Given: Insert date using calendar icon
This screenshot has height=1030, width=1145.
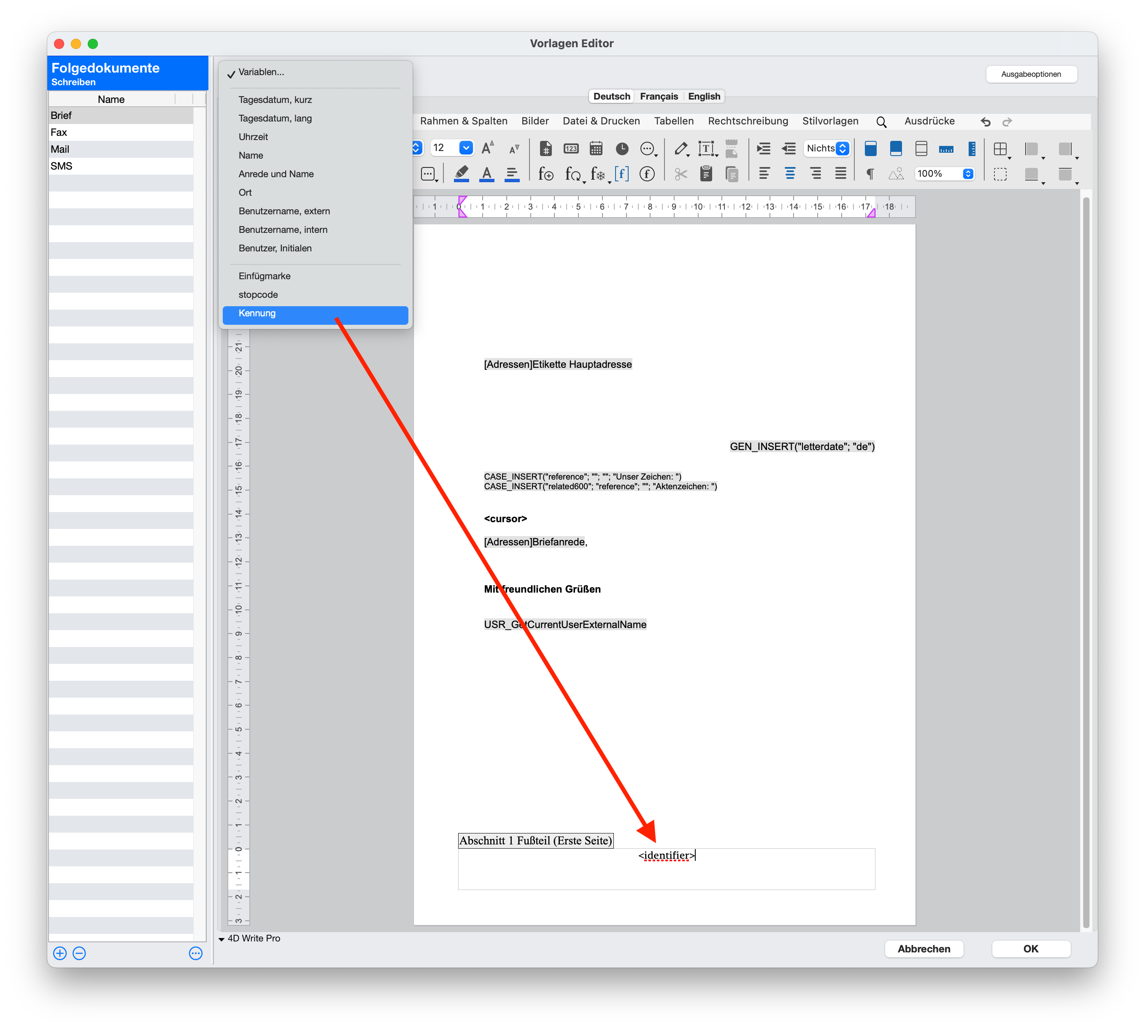Looking at the screenshot, I should [x=596, y=149].
